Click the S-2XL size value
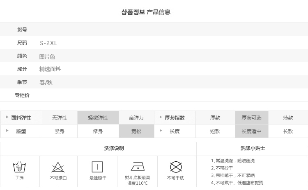 pyautogui.click(x=48, y=43)
